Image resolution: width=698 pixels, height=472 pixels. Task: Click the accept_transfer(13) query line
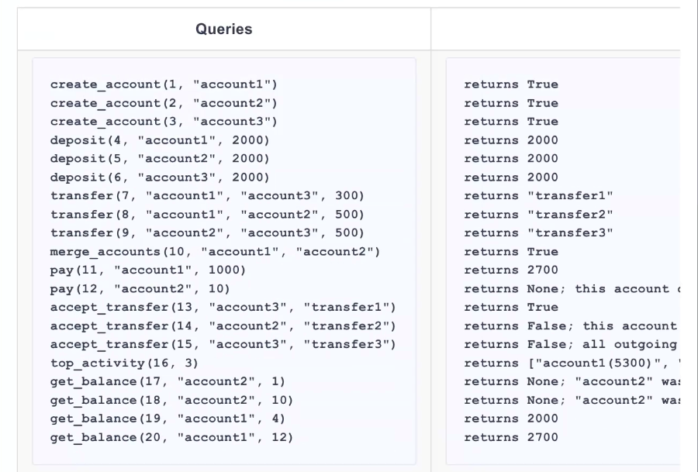coord(223,308)
